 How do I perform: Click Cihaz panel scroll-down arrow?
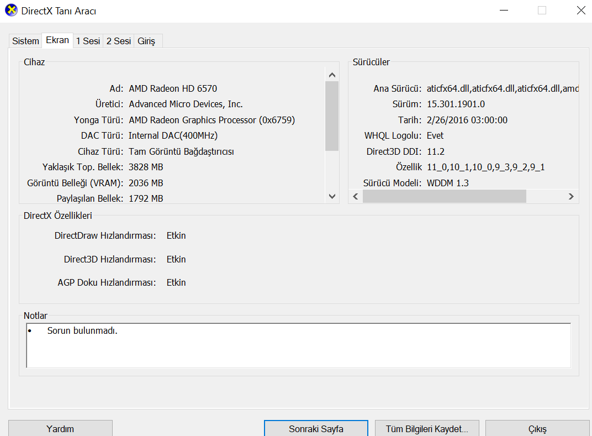[332, 197]
